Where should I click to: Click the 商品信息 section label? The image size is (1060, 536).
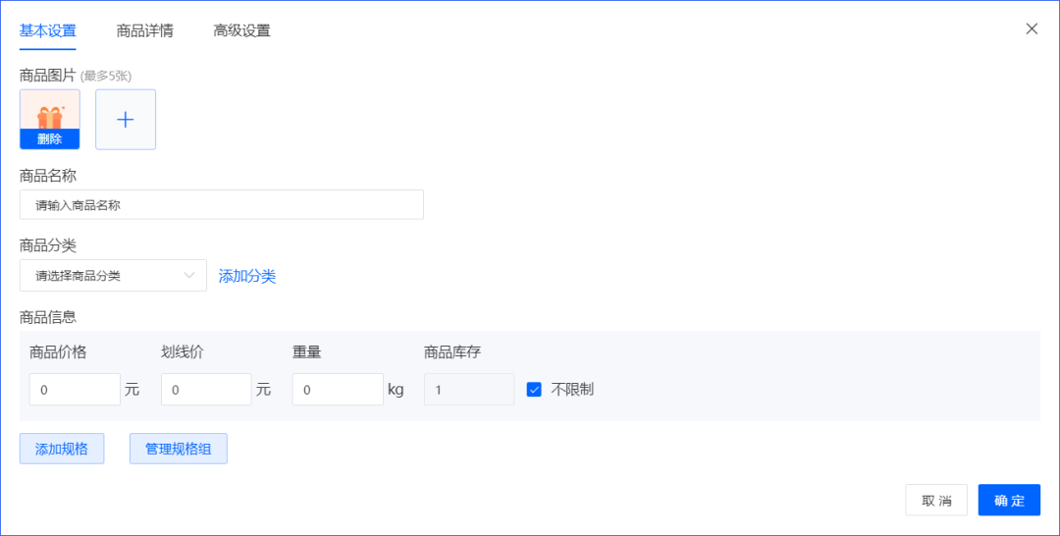[48, 316]
